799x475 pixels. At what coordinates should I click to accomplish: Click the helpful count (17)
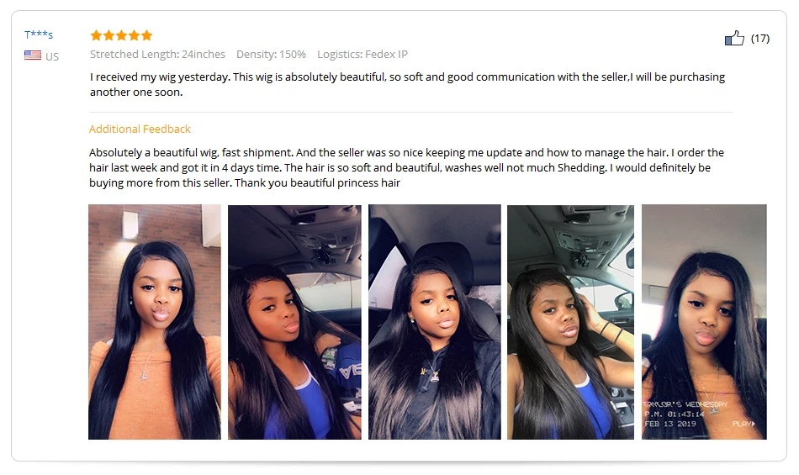click(759, 38)
